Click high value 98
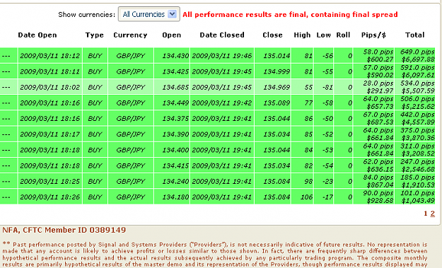The height and width of the screenshot is (268, 442). (308, 181)
